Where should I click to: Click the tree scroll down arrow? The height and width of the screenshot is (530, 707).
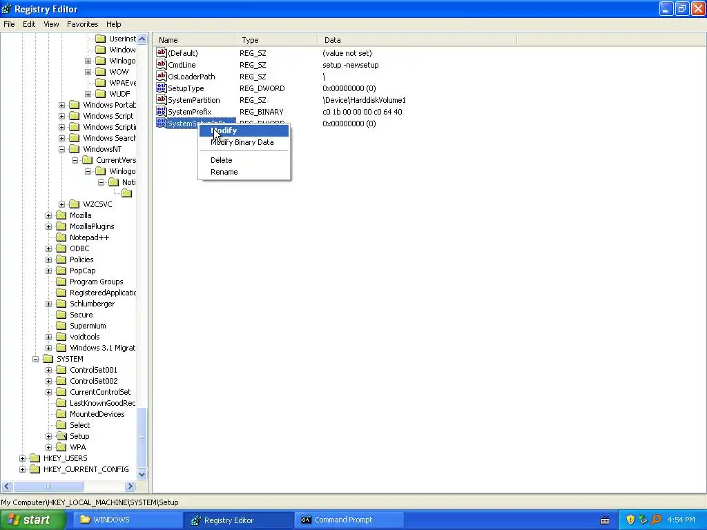[142, 474]
